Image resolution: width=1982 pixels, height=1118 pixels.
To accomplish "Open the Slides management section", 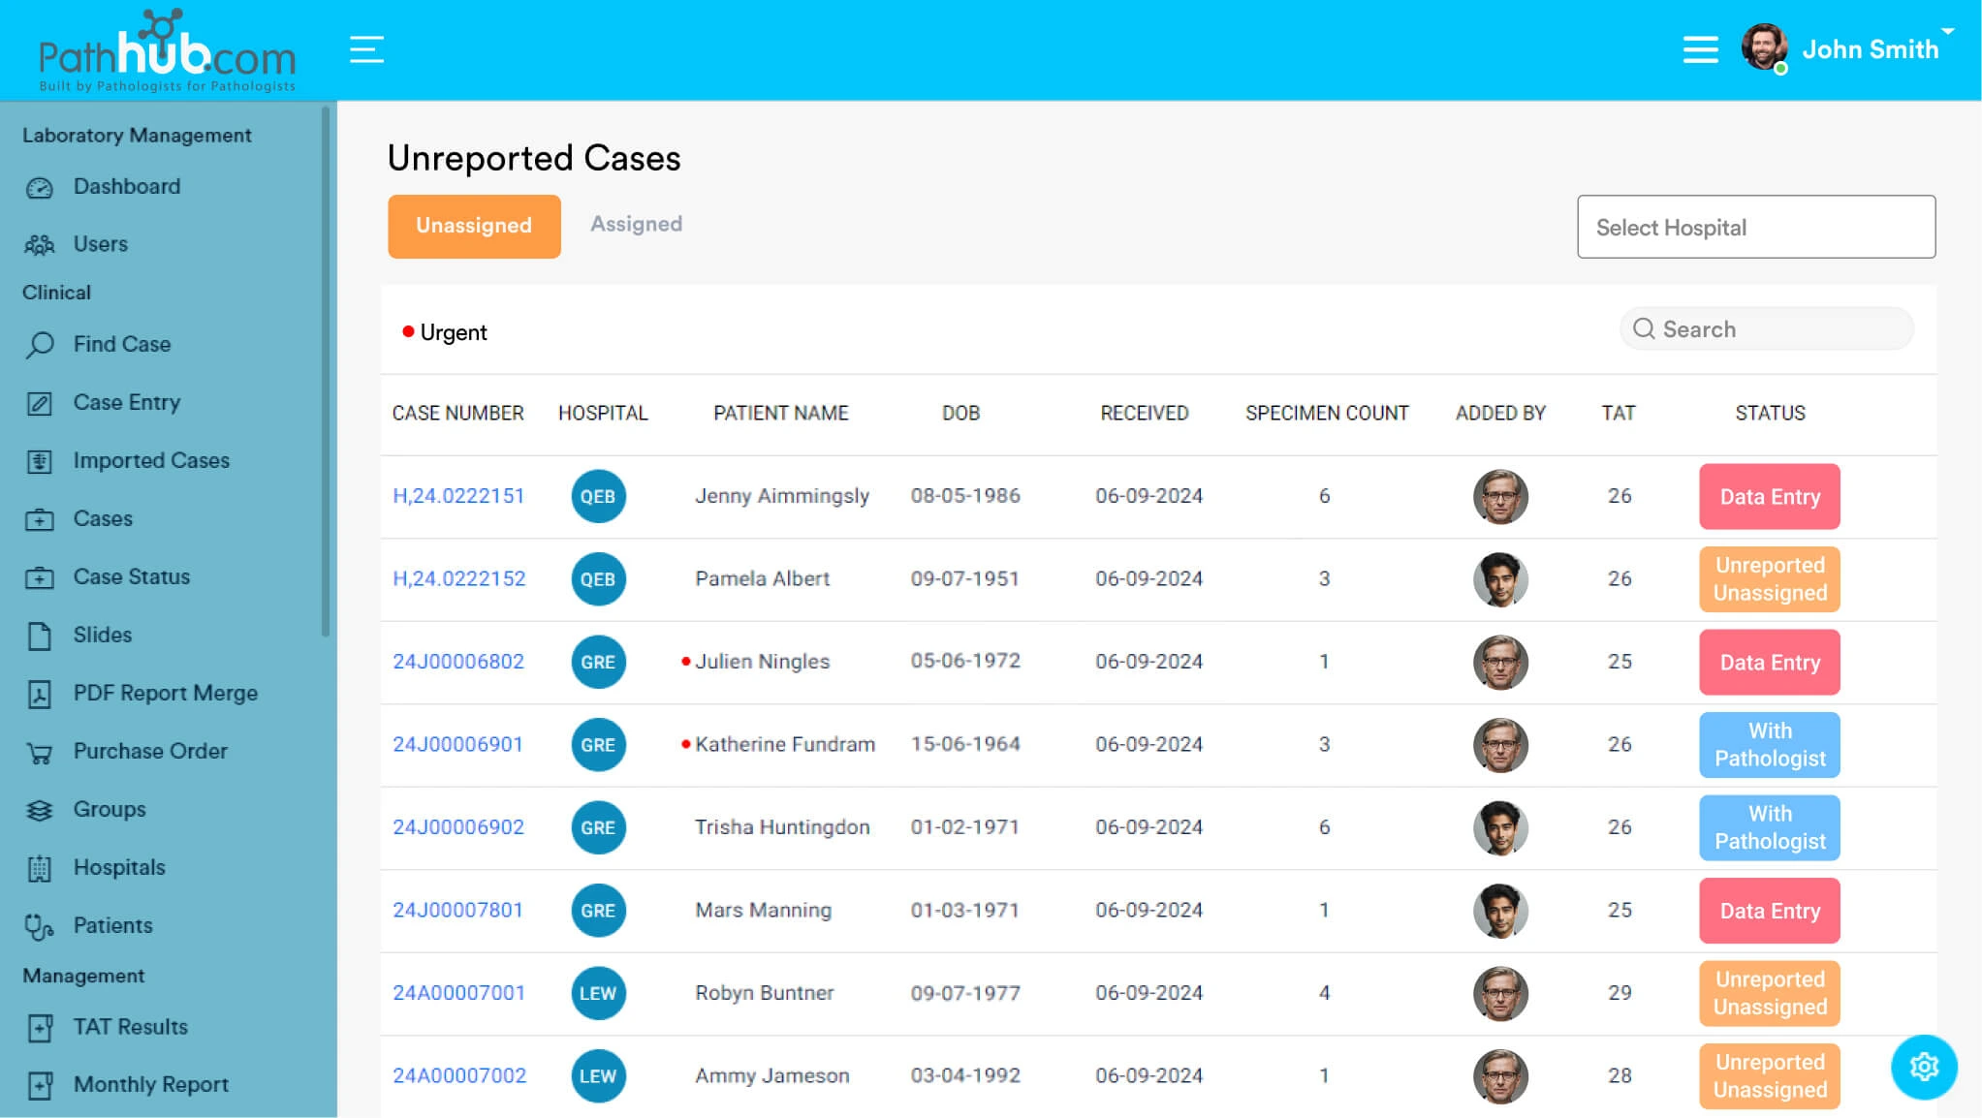I will point(102,636).
